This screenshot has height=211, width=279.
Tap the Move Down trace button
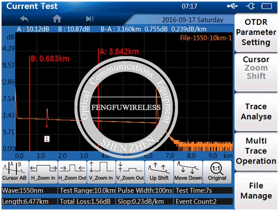(188, 172)
